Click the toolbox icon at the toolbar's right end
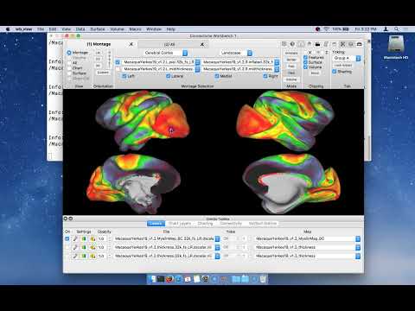The width and height of the screenshot is (415, 311). point(360,44)
